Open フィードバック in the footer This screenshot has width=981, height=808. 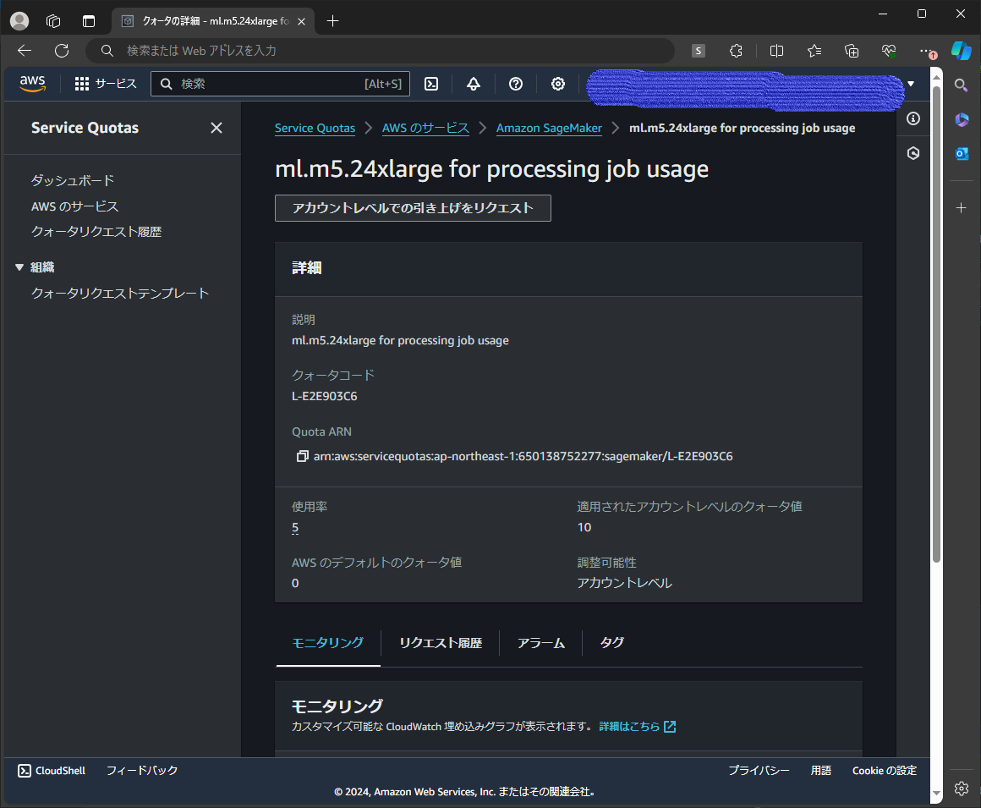click(x=142, y=771)
